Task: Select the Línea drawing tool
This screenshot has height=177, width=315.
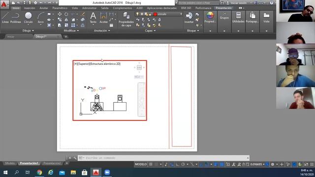Action: click(x=5, y=18)
